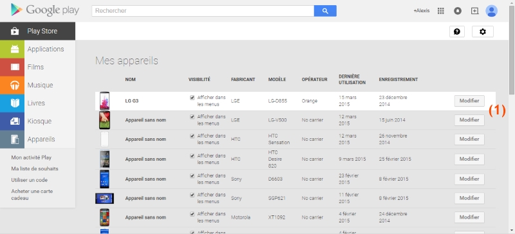Screen dimensions: 515x234
Task: Click the Google Play logo
Action: click(44, 10)
